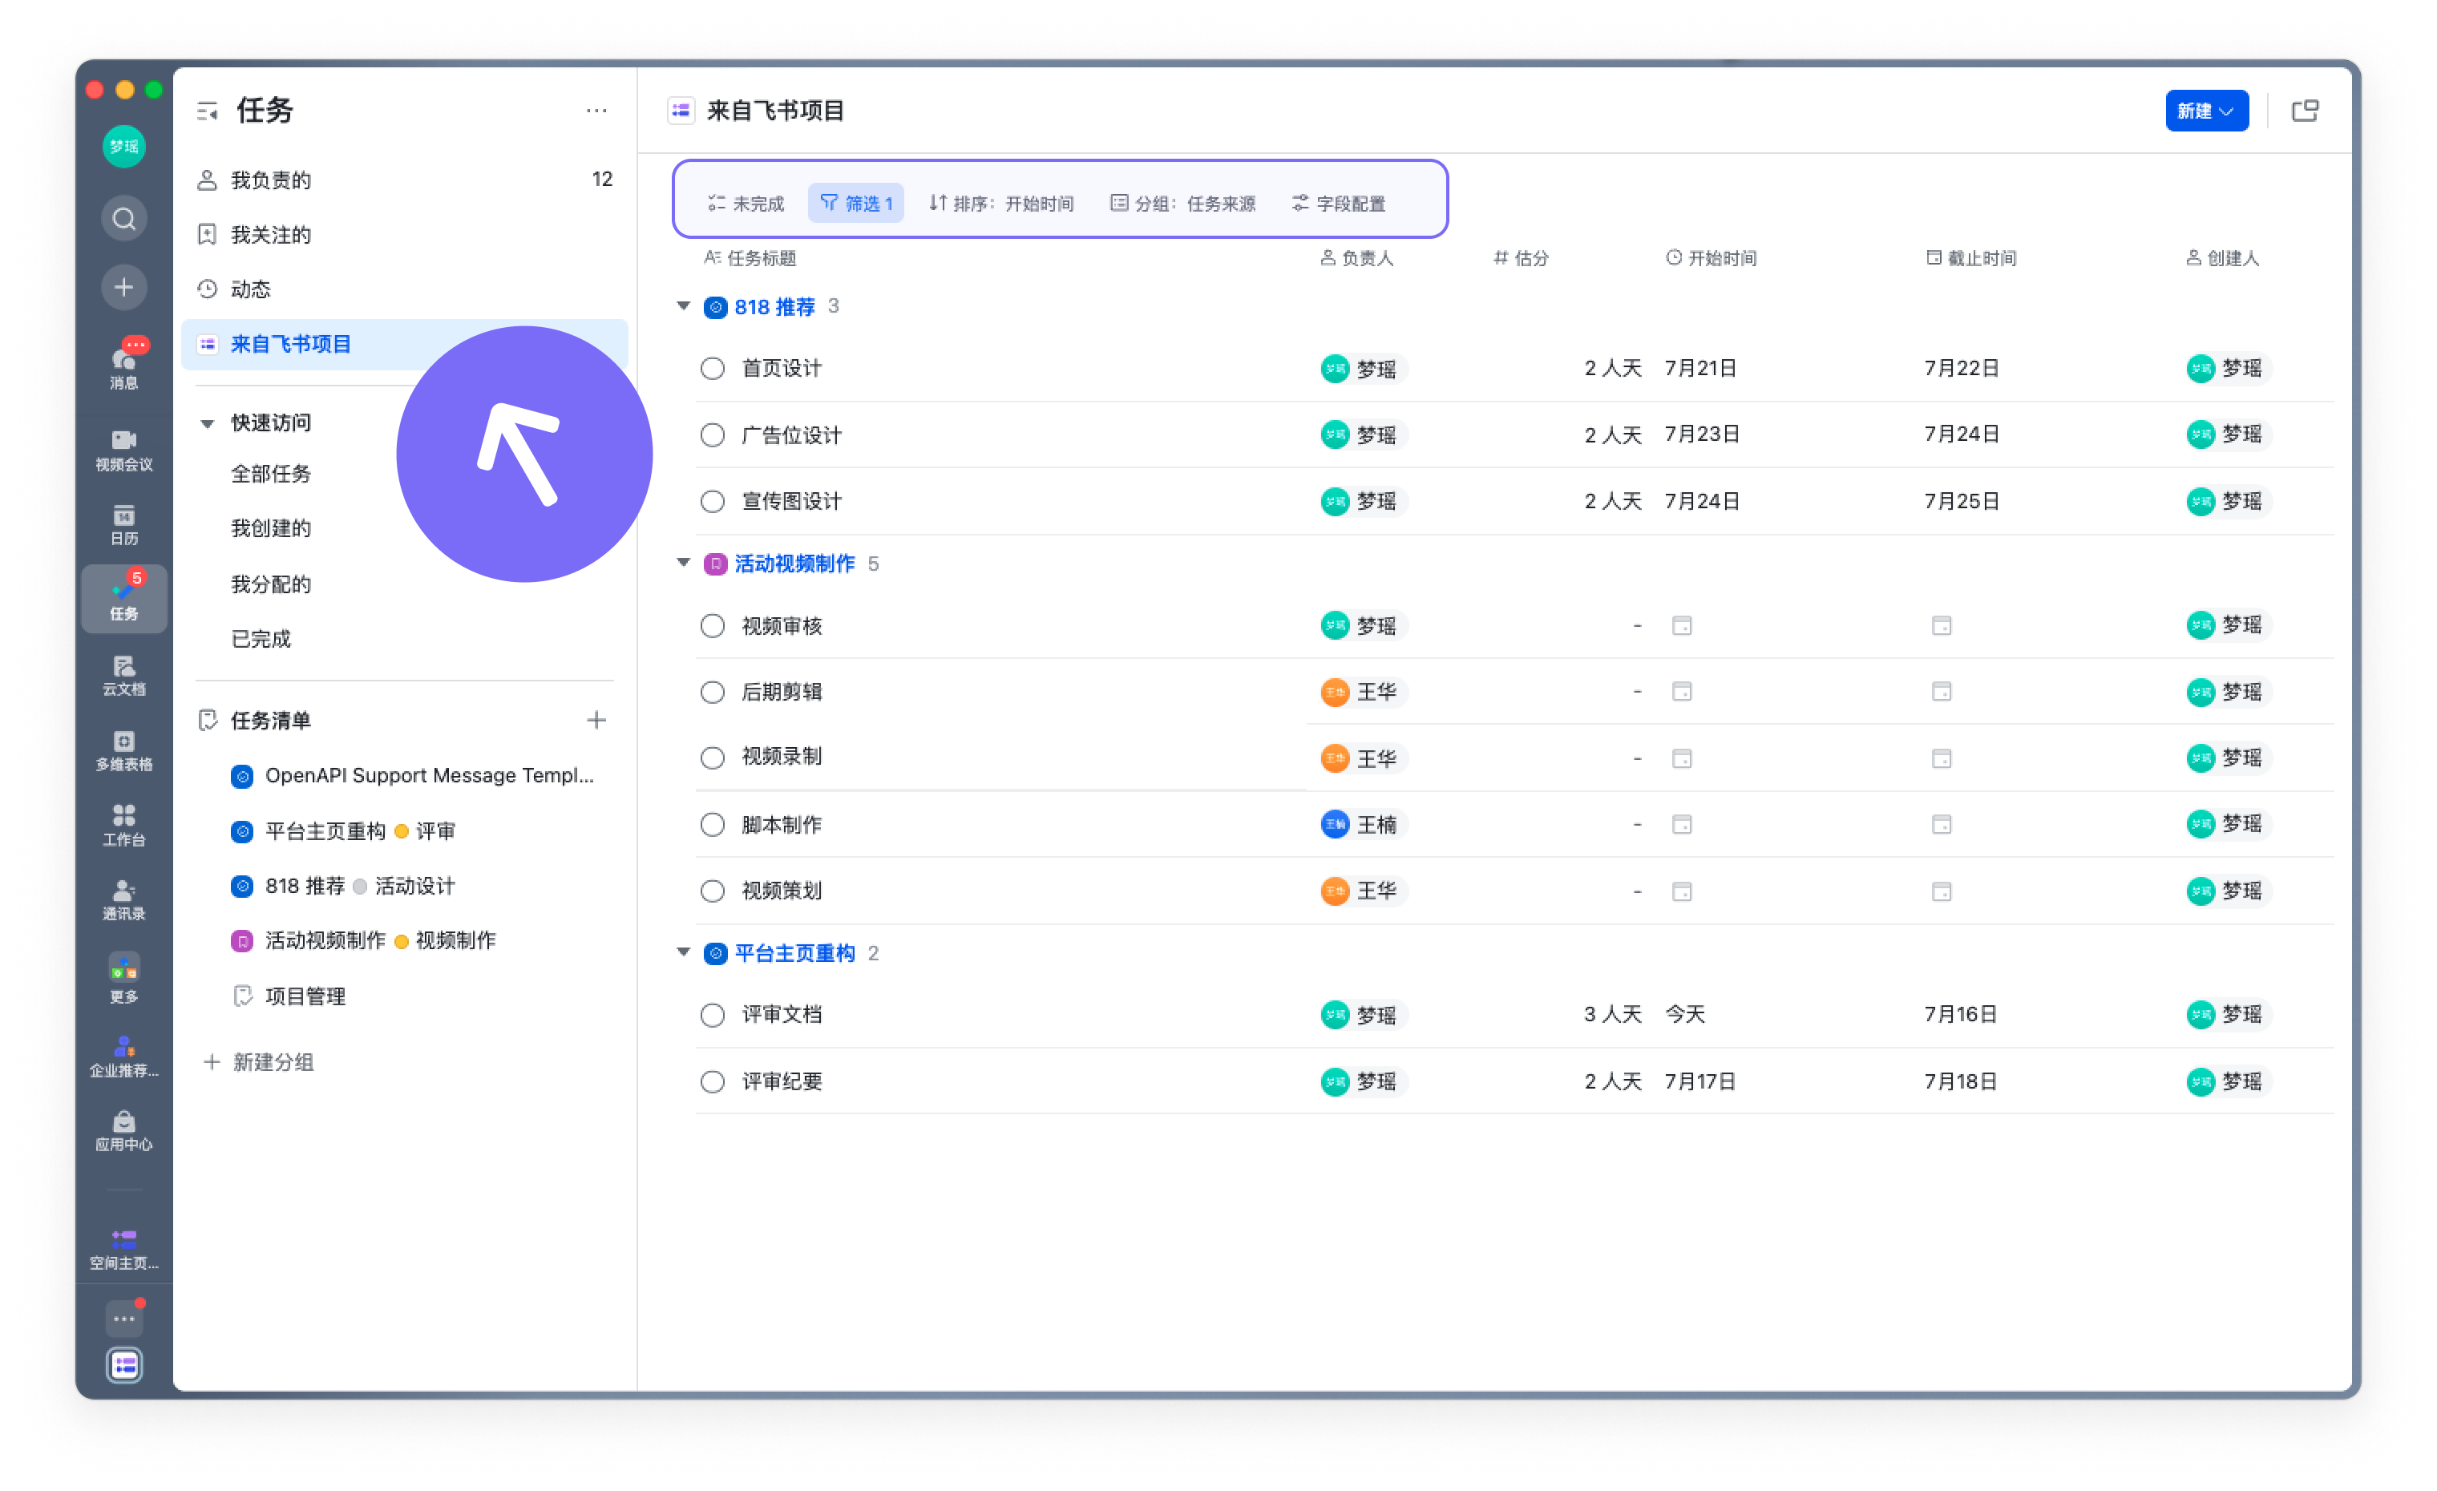Select 来自飞书项目 in task panel
The image size is (2437, 1491).
[x=405, y=344]
